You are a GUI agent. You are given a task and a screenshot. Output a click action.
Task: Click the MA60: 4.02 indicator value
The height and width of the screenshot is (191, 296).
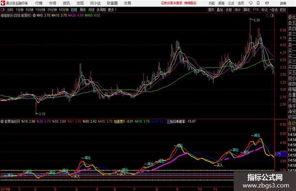(92, 15)
